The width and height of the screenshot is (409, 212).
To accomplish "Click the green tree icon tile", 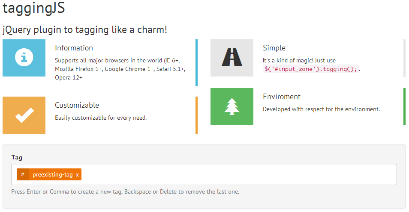I will point(232,106).
